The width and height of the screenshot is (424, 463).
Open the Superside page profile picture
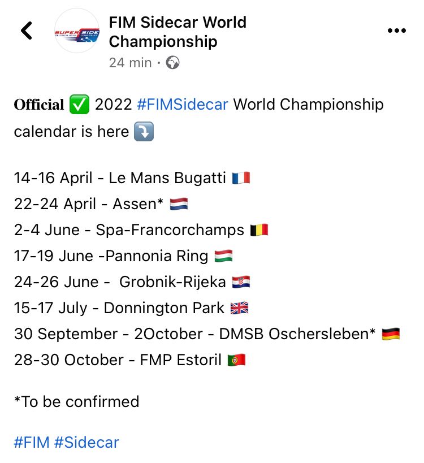coord(77,31)
